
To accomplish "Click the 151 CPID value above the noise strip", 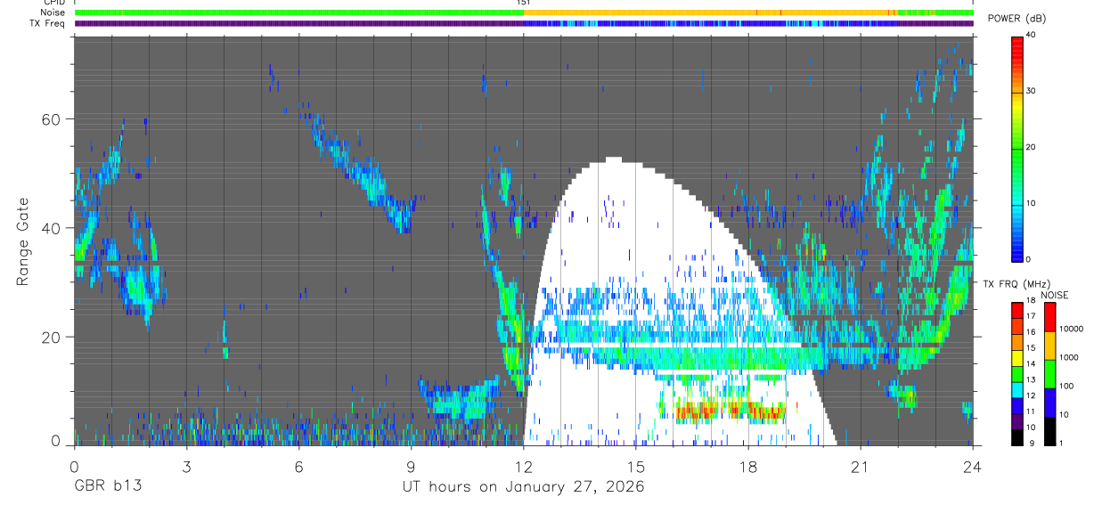I will click(x=523, y=3).
